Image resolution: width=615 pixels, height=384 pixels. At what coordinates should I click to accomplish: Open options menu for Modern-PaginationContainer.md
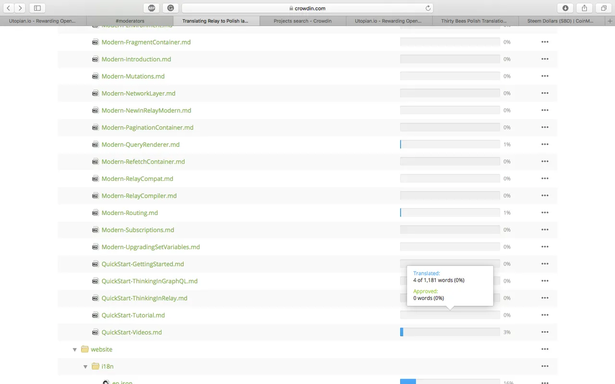pos(545,127)
